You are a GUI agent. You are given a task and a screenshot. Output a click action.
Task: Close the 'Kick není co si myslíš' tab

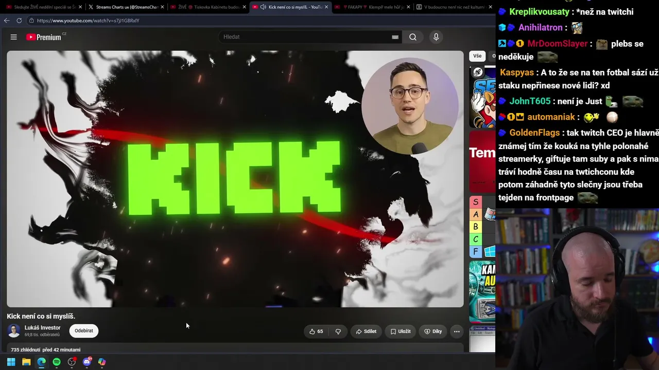click(x=326, y=7)
